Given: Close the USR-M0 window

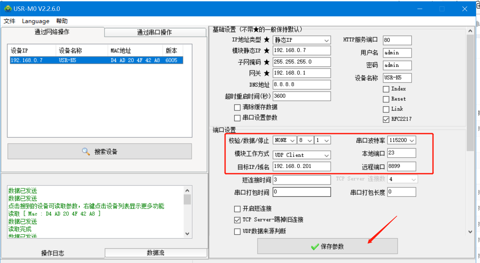Looking at the screenshot, I should (x=464, y=9).
